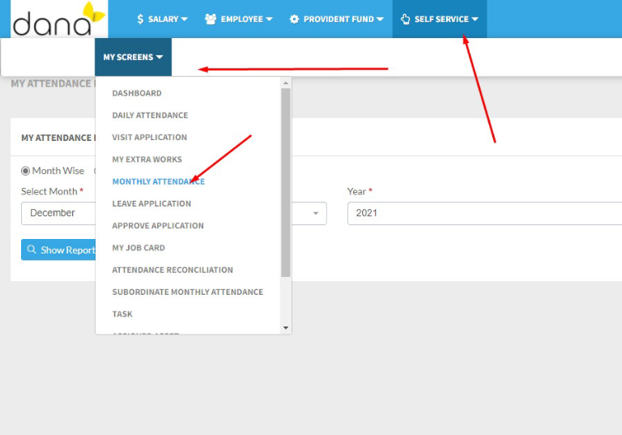Open Daily Attendance screen

click(x=150, y=116)
